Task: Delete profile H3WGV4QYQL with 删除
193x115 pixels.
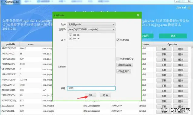Action: [181, 101]
